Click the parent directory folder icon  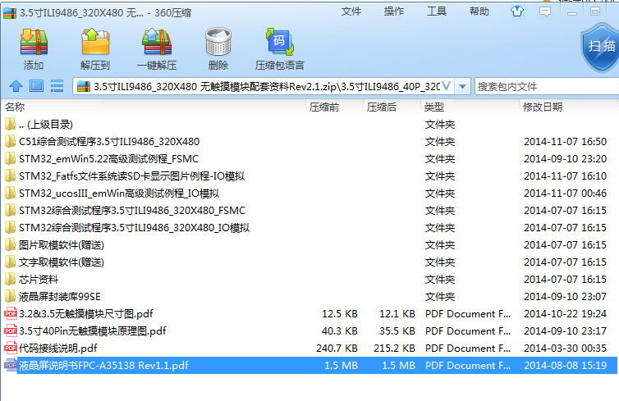(11, 124)
